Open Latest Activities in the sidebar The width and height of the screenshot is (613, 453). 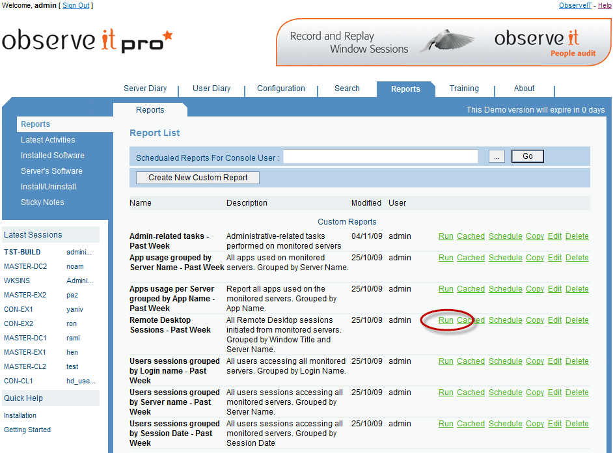48,139
